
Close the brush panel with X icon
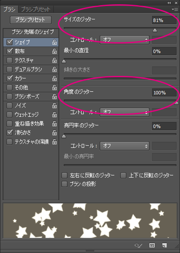(176, 3)
